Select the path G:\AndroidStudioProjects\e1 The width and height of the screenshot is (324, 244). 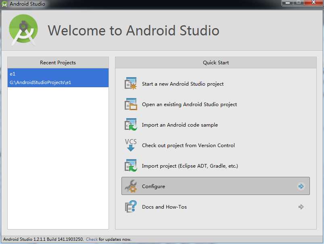(40, 82)
